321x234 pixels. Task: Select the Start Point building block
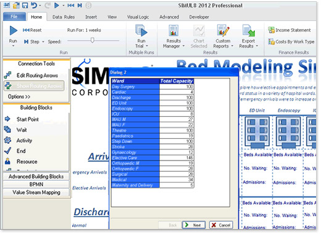[x=22, y=119]
